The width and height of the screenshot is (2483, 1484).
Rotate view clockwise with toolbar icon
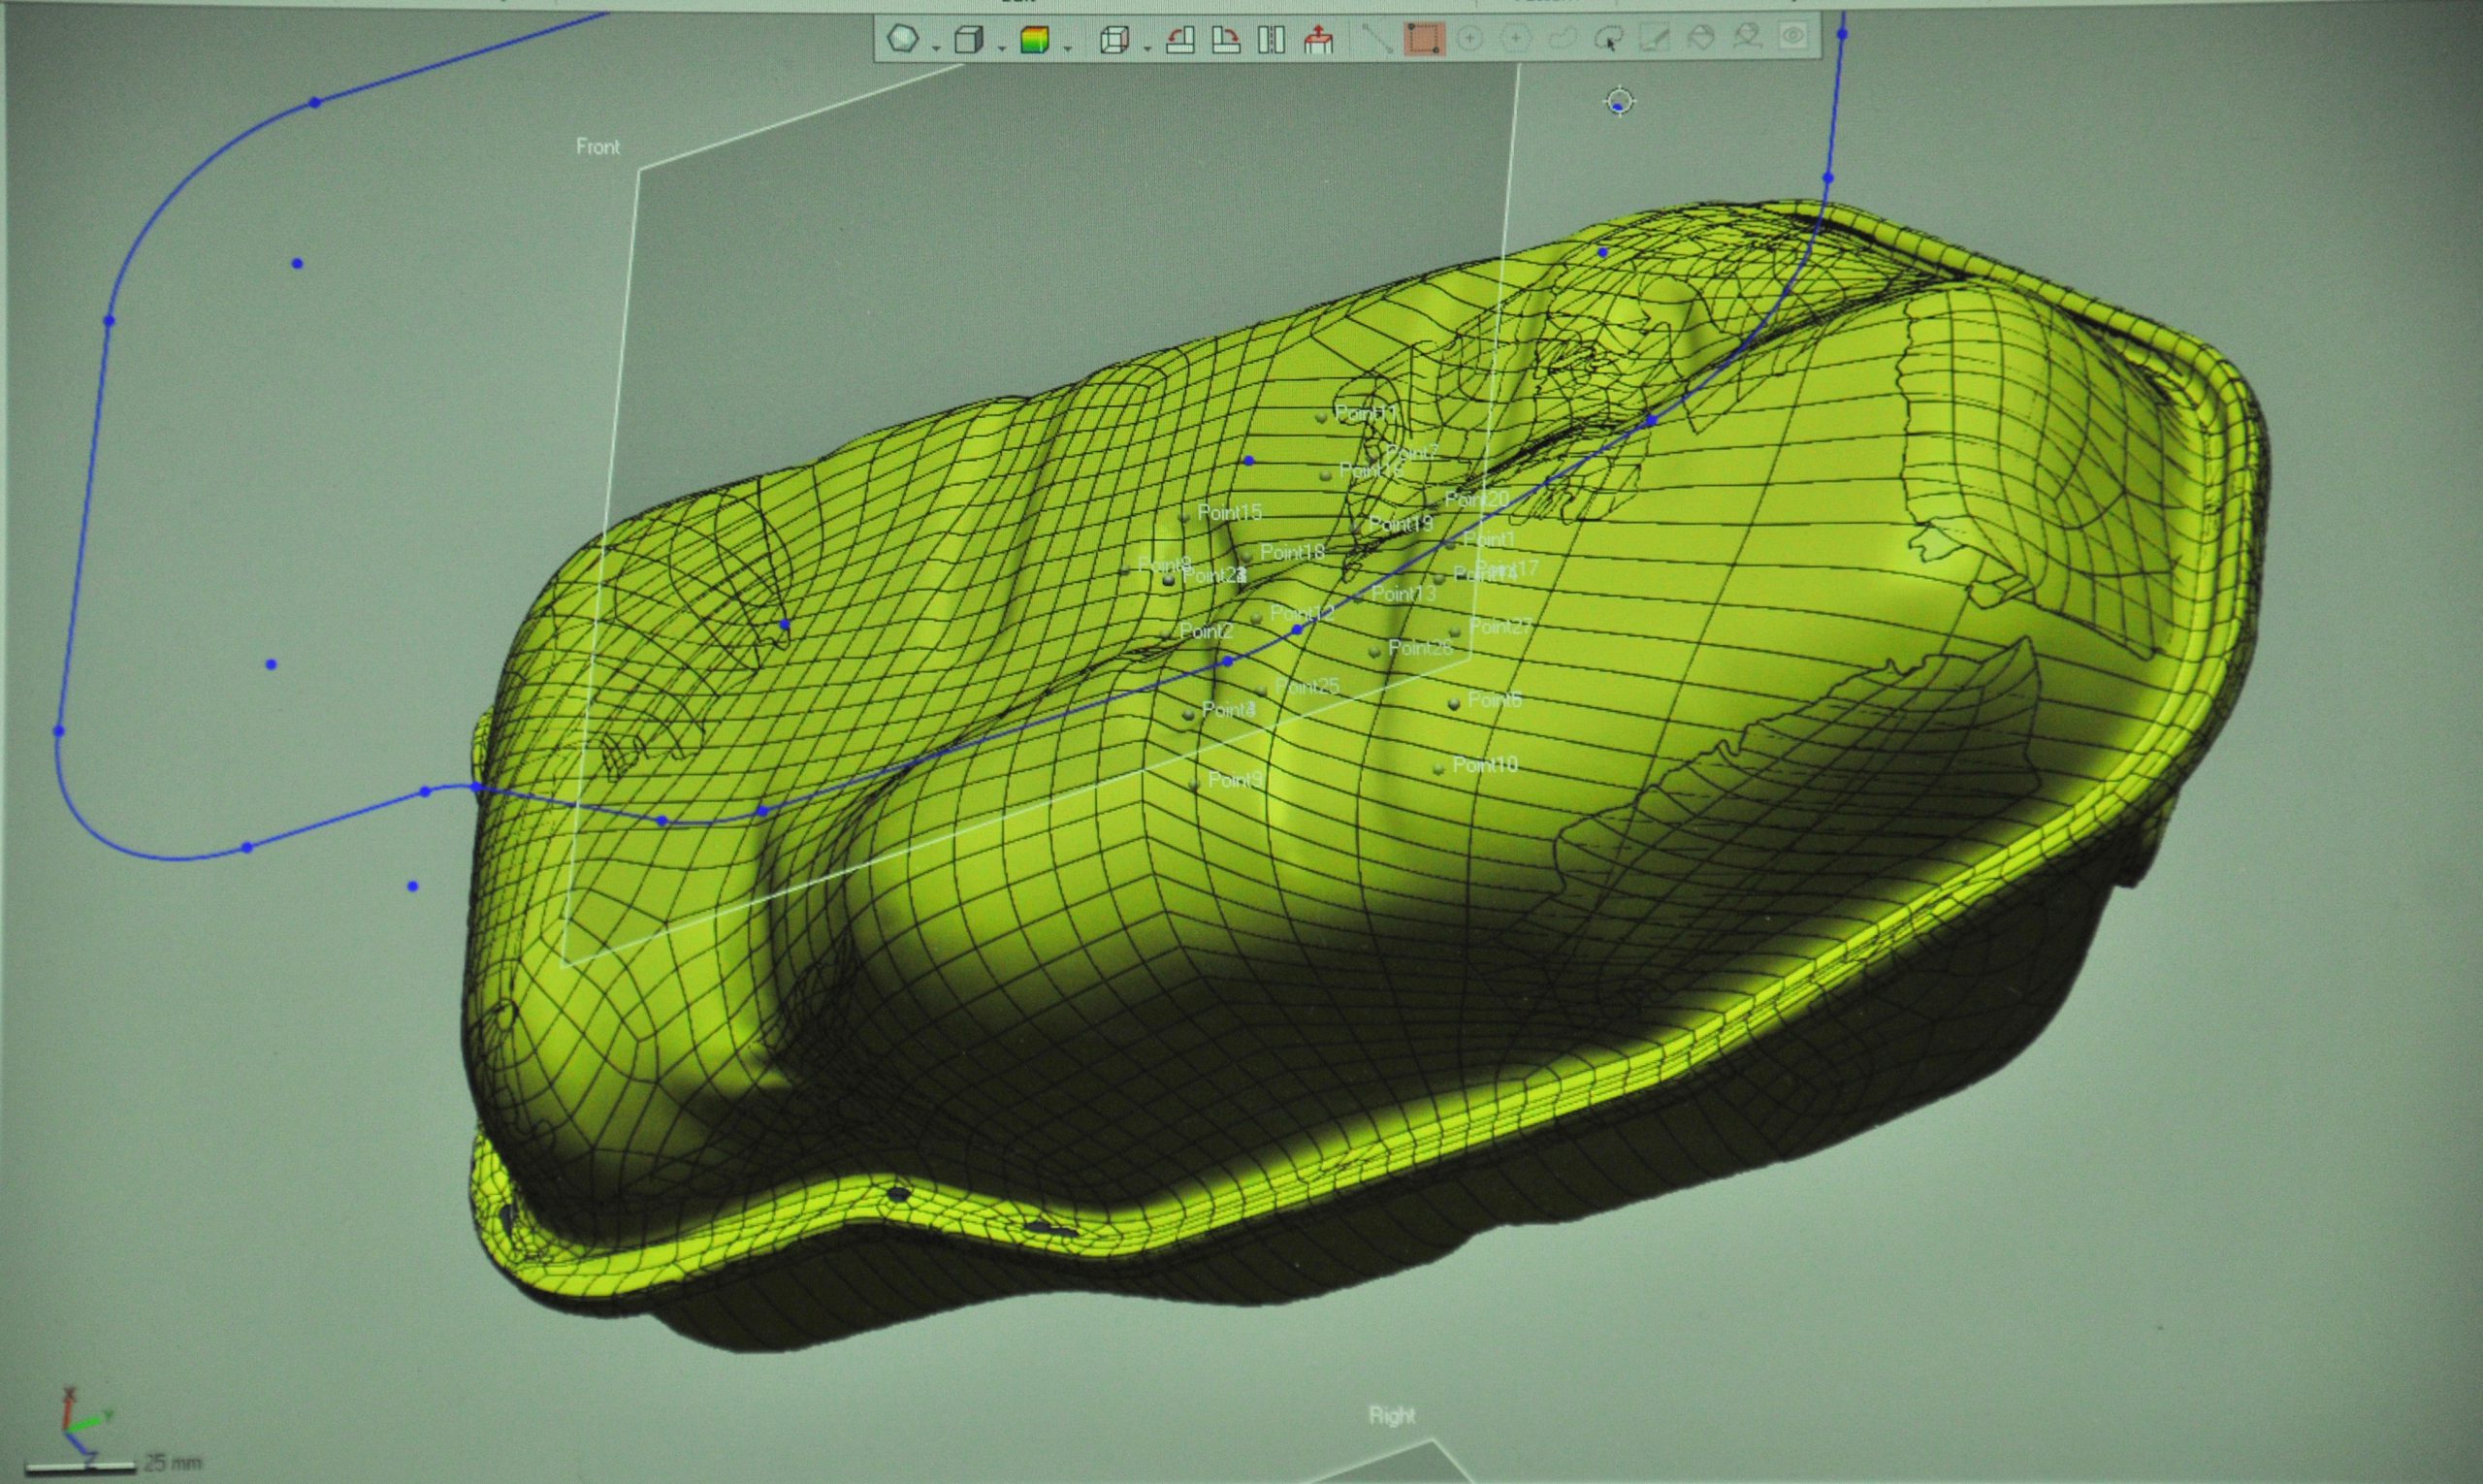[x=1226, y=40]
